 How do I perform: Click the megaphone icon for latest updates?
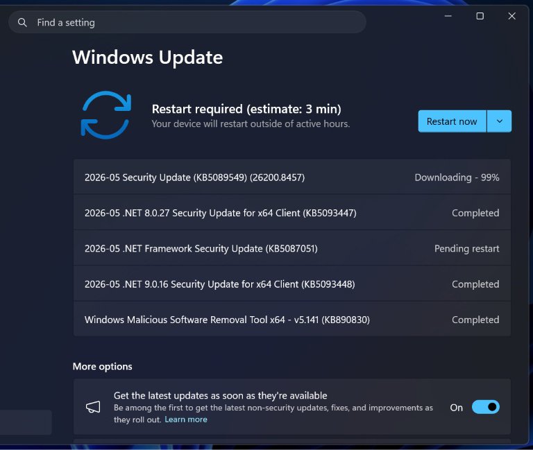click(93, 407)
